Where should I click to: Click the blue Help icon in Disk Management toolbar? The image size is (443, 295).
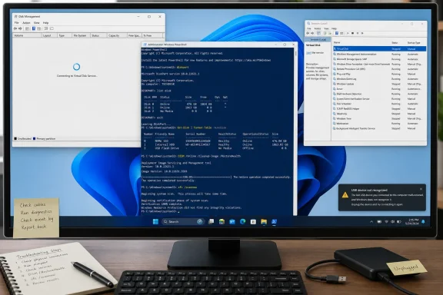pyautogui.click(x=34, y=28)
